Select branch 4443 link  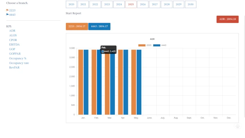pyautogui.click(x=12, y=15)
